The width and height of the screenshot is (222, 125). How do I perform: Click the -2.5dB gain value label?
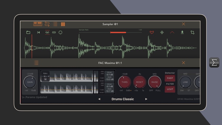(30, 74)
